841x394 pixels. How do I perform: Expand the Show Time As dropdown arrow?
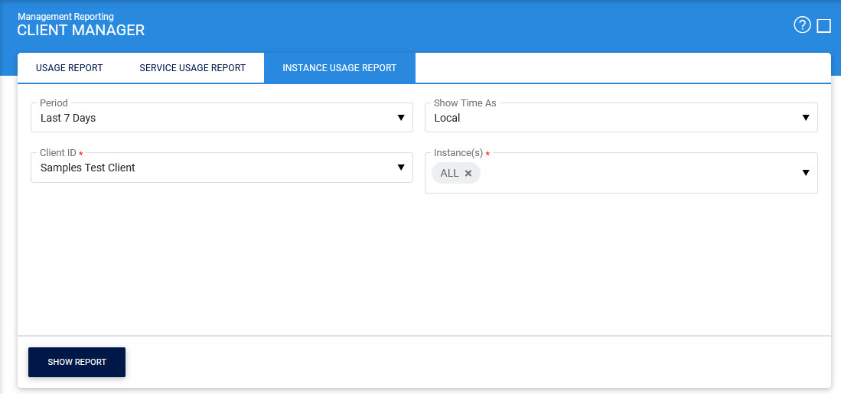click(805, 118)
